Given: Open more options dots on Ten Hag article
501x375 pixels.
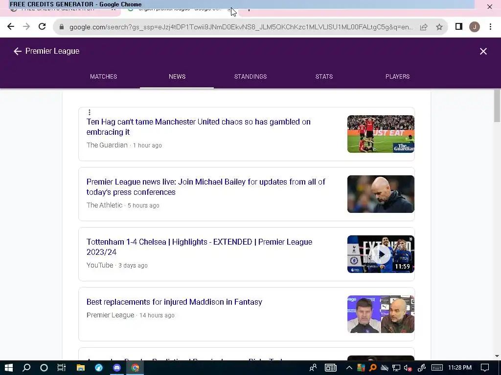Looking at the screenshot, I should click(90, 112).
